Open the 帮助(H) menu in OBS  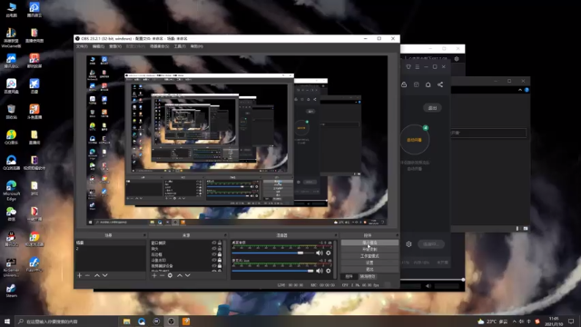click(x=197, y=46)
